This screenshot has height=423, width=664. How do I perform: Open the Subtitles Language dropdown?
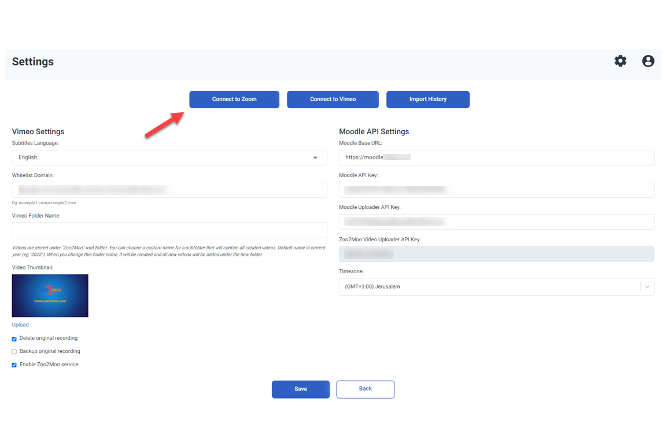point(169,157)
